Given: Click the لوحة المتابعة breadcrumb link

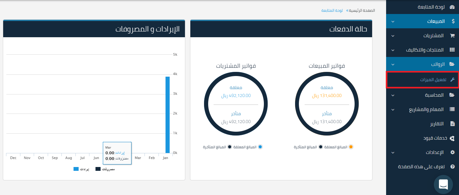Looking at the screenshot, I should pos(332,10).
